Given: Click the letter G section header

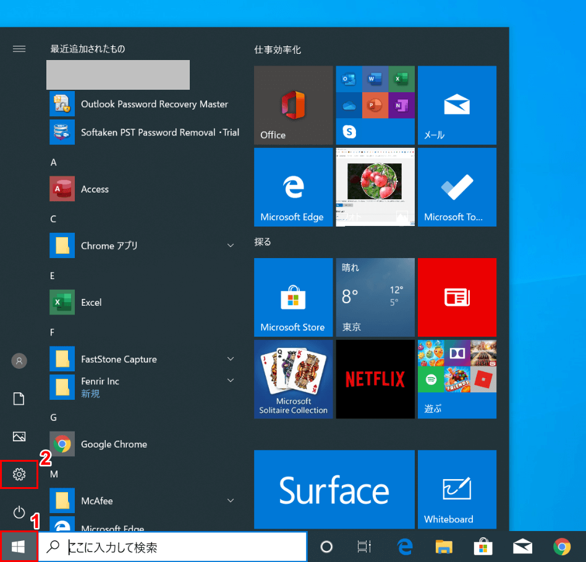Looking at the screenshot, I should 53,418.
